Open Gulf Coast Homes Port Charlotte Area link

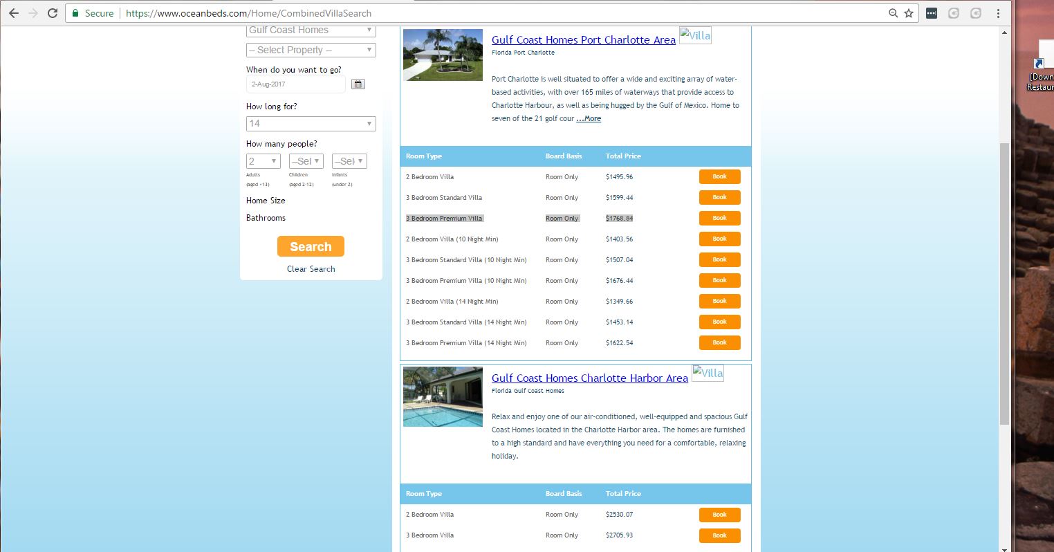pos(584,40)
